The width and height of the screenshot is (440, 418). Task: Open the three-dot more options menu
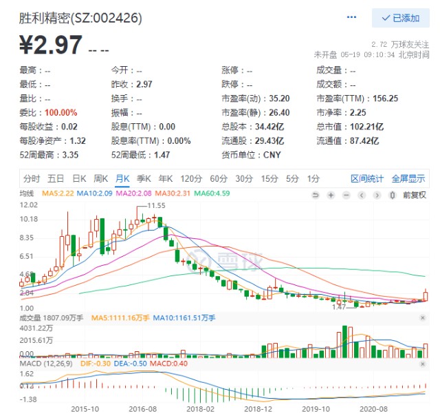351,17
